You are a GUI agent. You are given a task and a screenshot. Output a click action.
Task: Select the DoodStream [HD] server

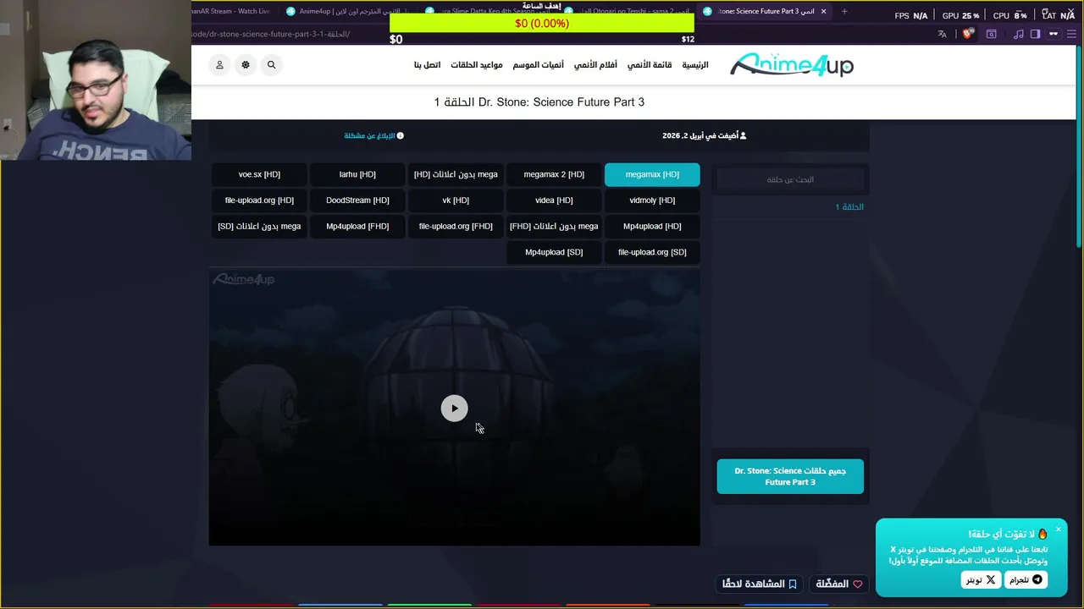pyautogui.click(x=357, y=200)
